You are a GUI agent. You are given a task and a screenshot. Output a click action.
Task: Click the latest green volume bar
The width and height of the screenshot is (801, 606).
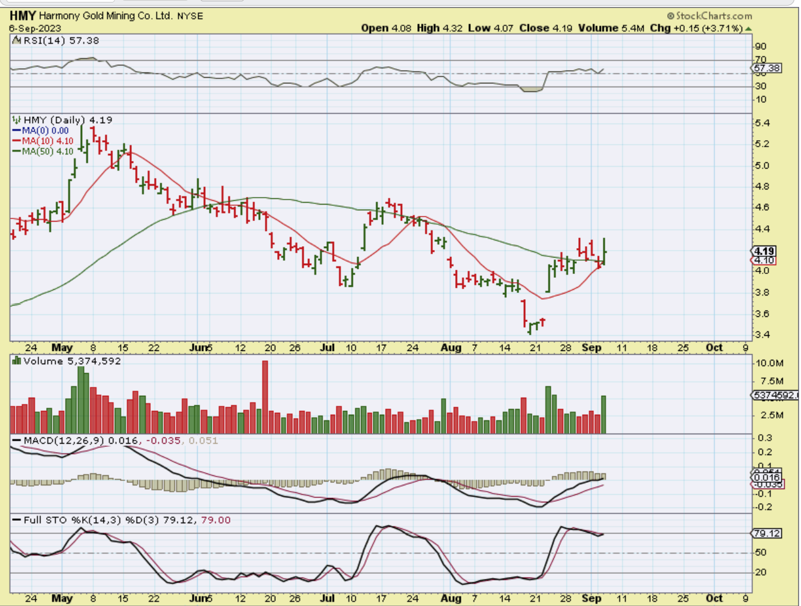[x=604, y=414]
